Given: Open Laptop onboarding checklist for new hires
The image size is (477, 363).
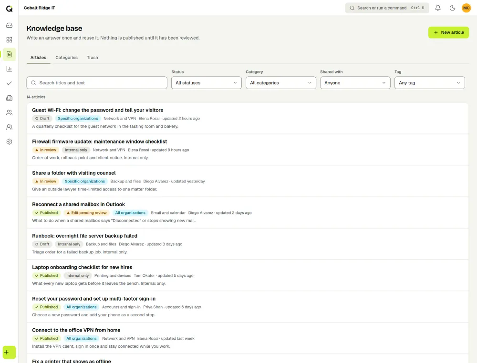Looking at the screenshot, I should click(x=82, y=267).
